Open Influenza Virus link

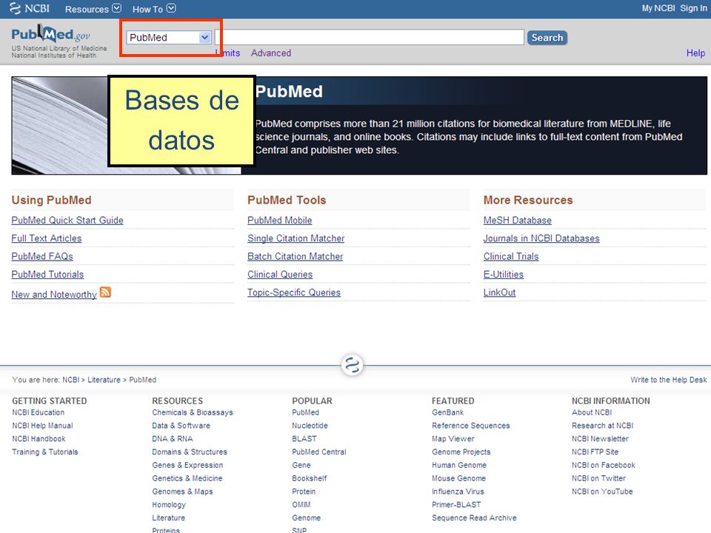pos(458,492)
